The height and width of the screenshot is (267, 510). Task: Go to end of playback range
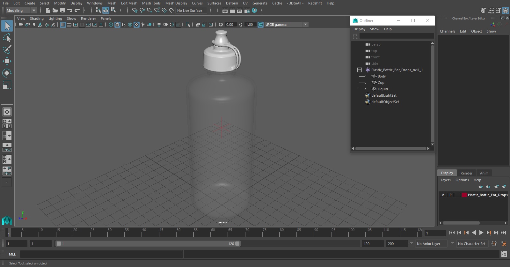(503, 233)
